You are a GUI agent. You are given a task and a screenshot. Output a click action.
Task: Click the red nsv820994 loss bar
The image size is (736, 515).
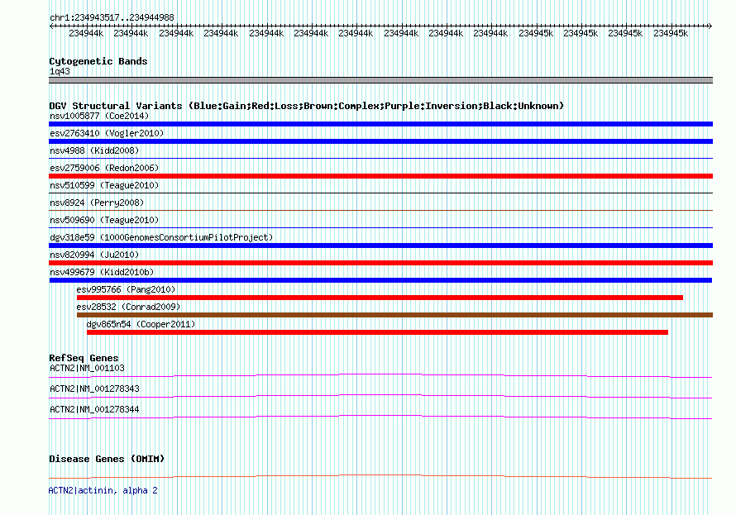[x=380, y=263]
